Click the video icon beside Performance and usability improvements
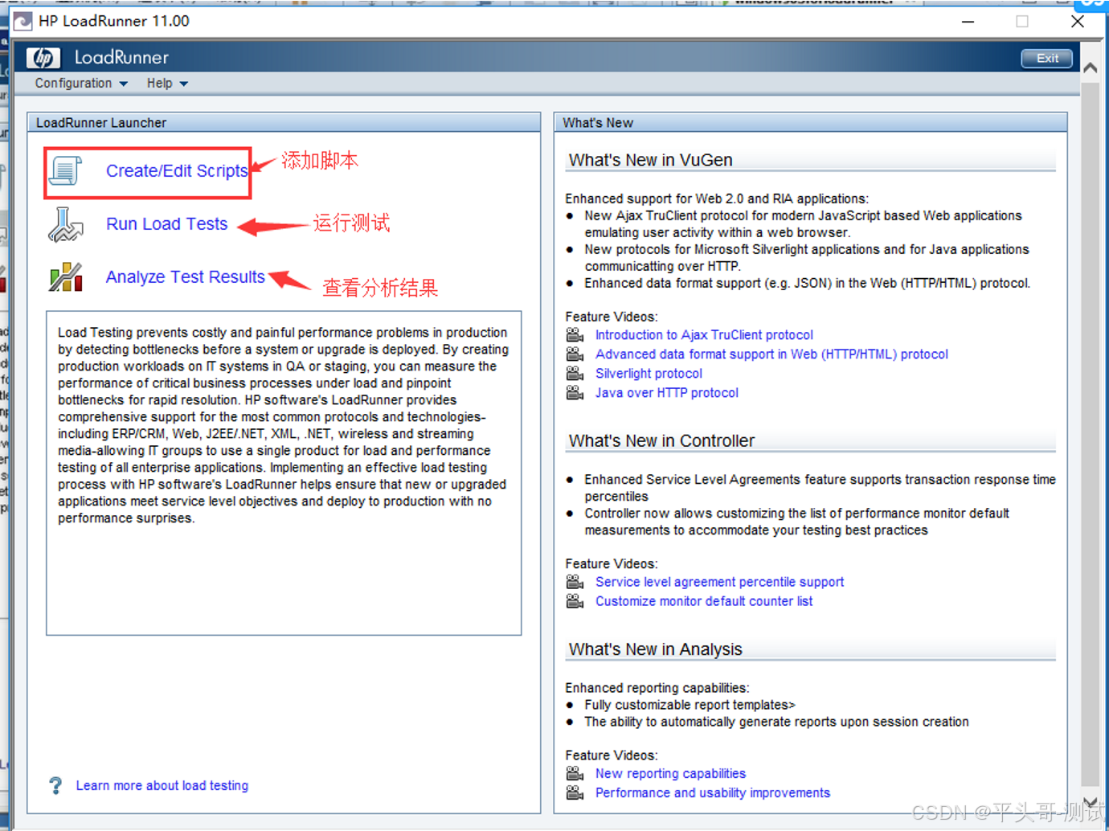 (575, 792)
